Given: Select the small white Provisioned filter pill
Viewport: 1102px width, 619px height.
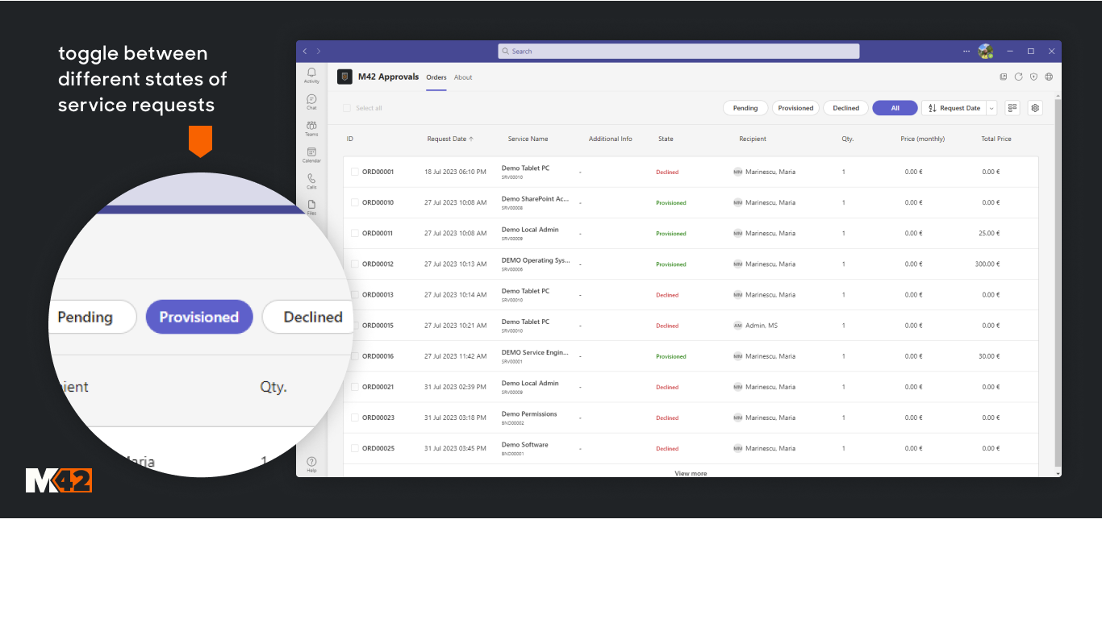Looking at the screenshot, I should (x=795, y=108).
